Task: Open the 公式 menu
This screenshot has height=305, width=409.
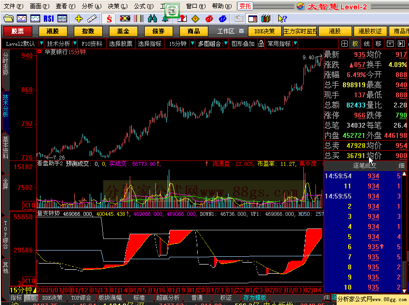Action: tap(144, 6)
